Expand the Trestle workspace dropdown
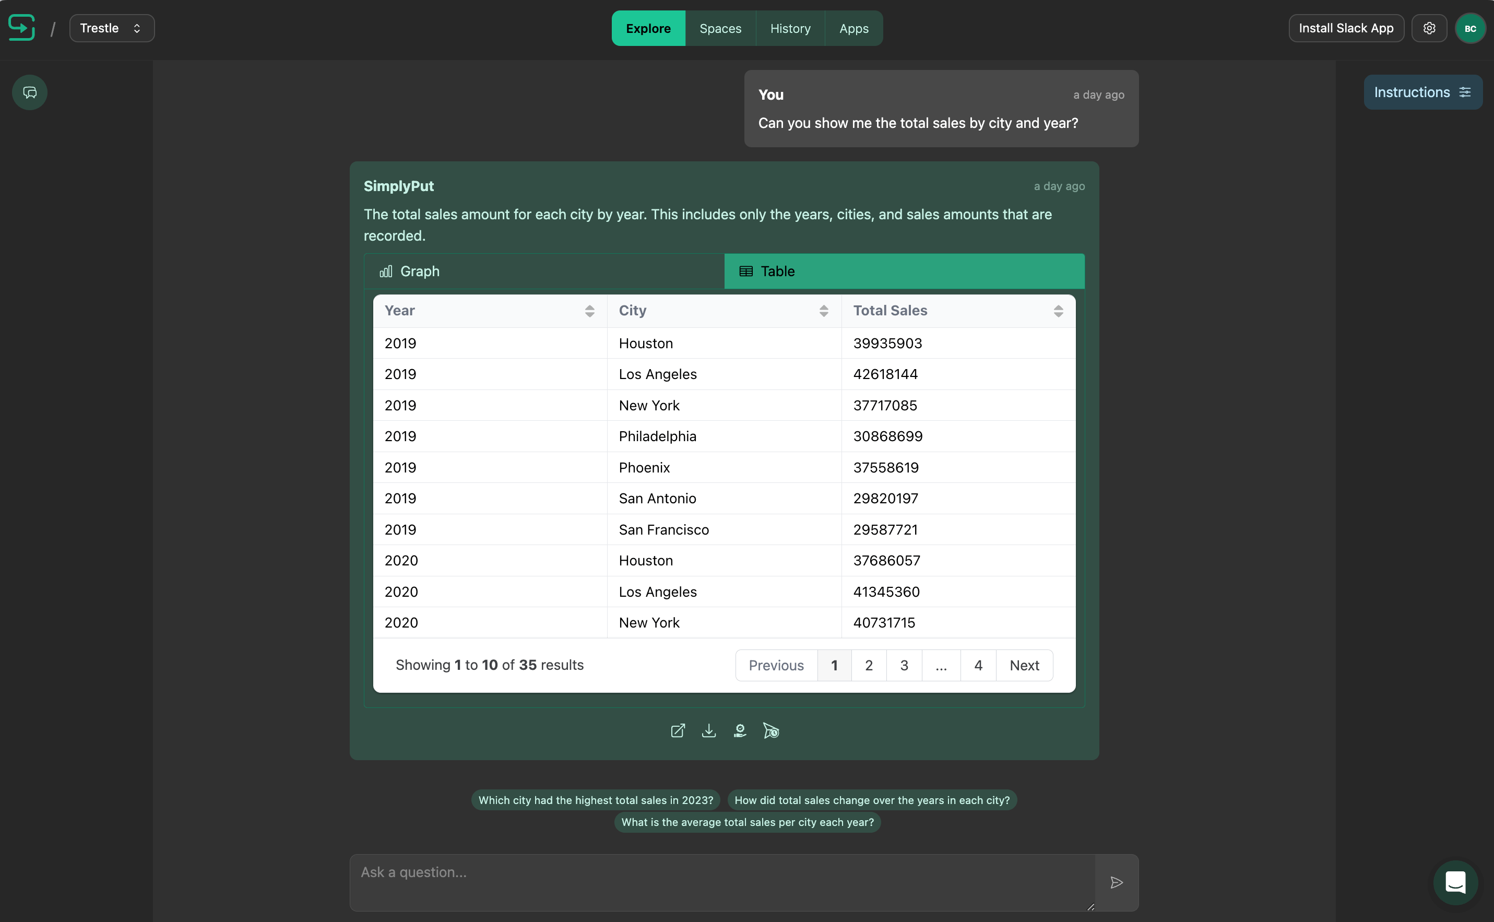The width and height of the screenshot is (1494, 922). [111, 29]
